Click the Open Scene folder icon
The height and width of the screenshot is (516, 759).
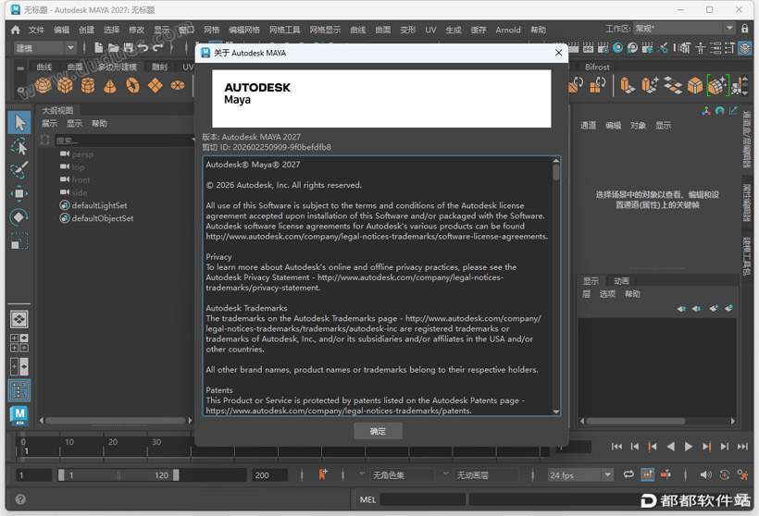[x=113, y=47]
